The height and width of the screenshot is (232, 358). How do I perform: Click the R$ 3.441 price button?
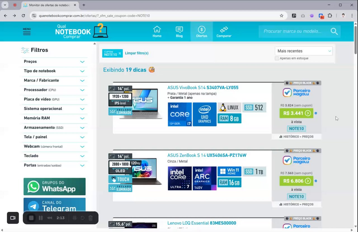pyautogui.click(x=296, y=113)
